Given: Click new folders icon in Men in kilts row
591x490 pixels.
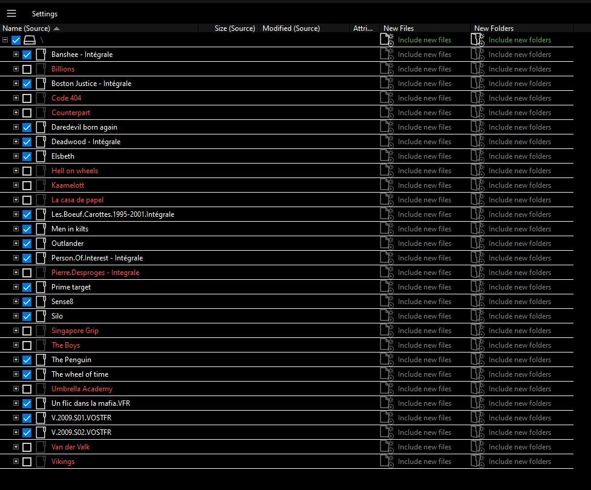Looking at the screenshot, I should click(477, 229).
